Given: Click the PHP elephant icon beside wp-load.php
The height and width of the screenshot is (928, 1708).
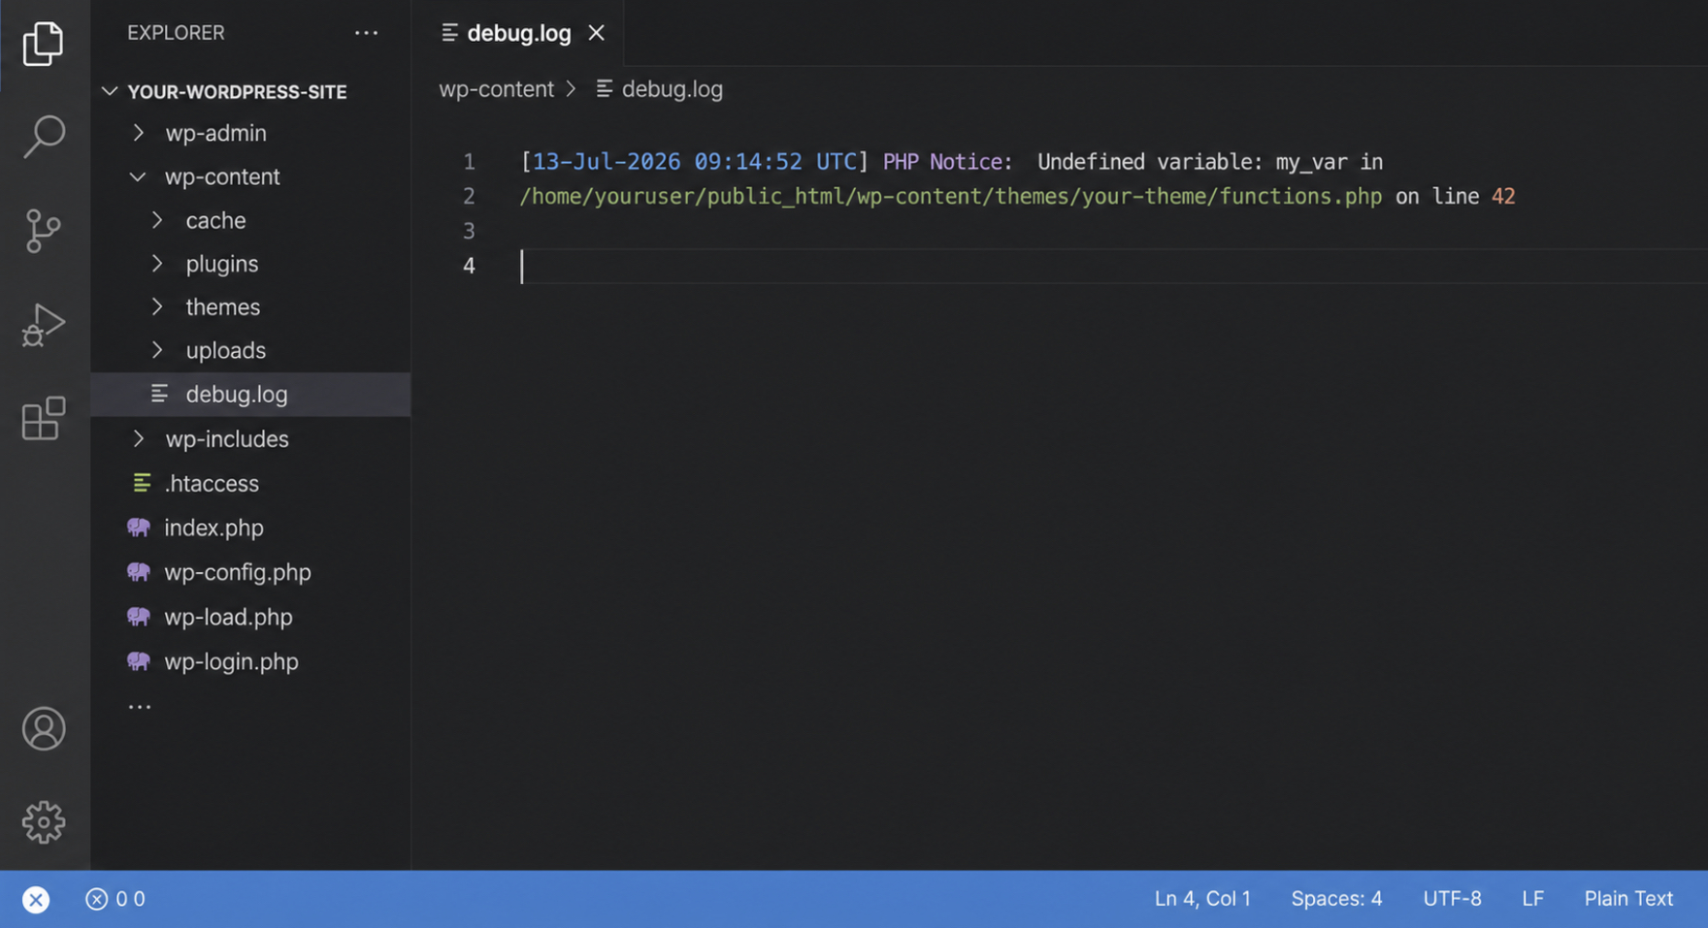Looking at the screenshot, I should [139, 617].
